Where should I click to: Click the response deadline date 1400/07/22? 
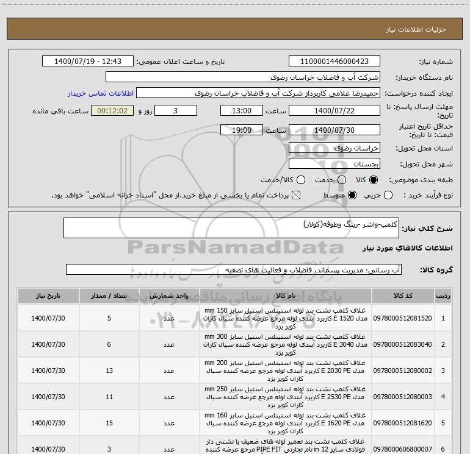click(334, 110)
